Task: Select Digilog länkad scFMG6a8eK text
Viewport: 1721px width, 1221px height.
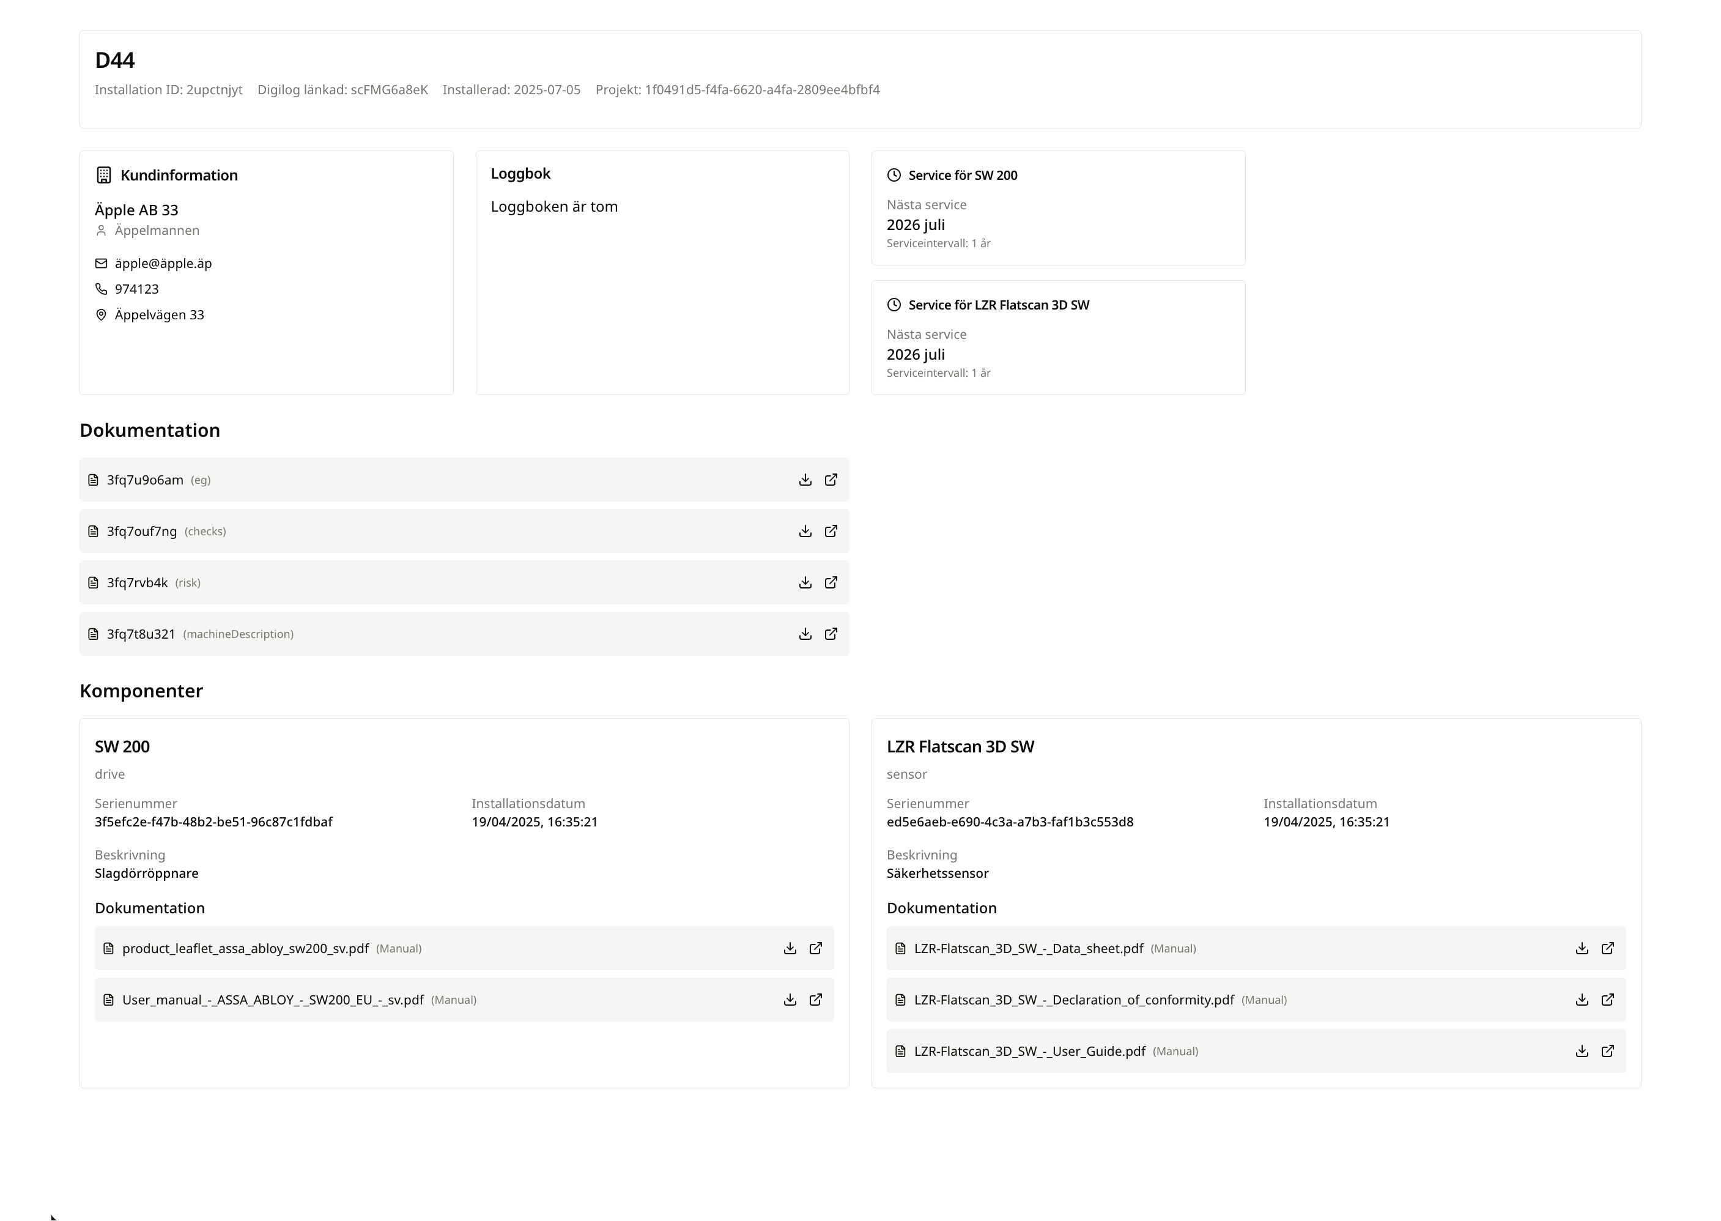Action: click(x=342, y=89)
